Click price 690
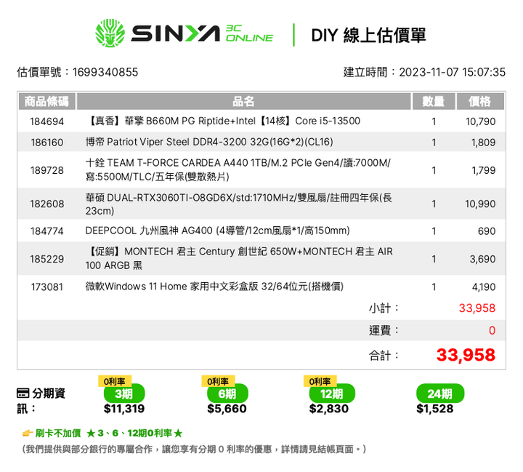 [487, 231]
